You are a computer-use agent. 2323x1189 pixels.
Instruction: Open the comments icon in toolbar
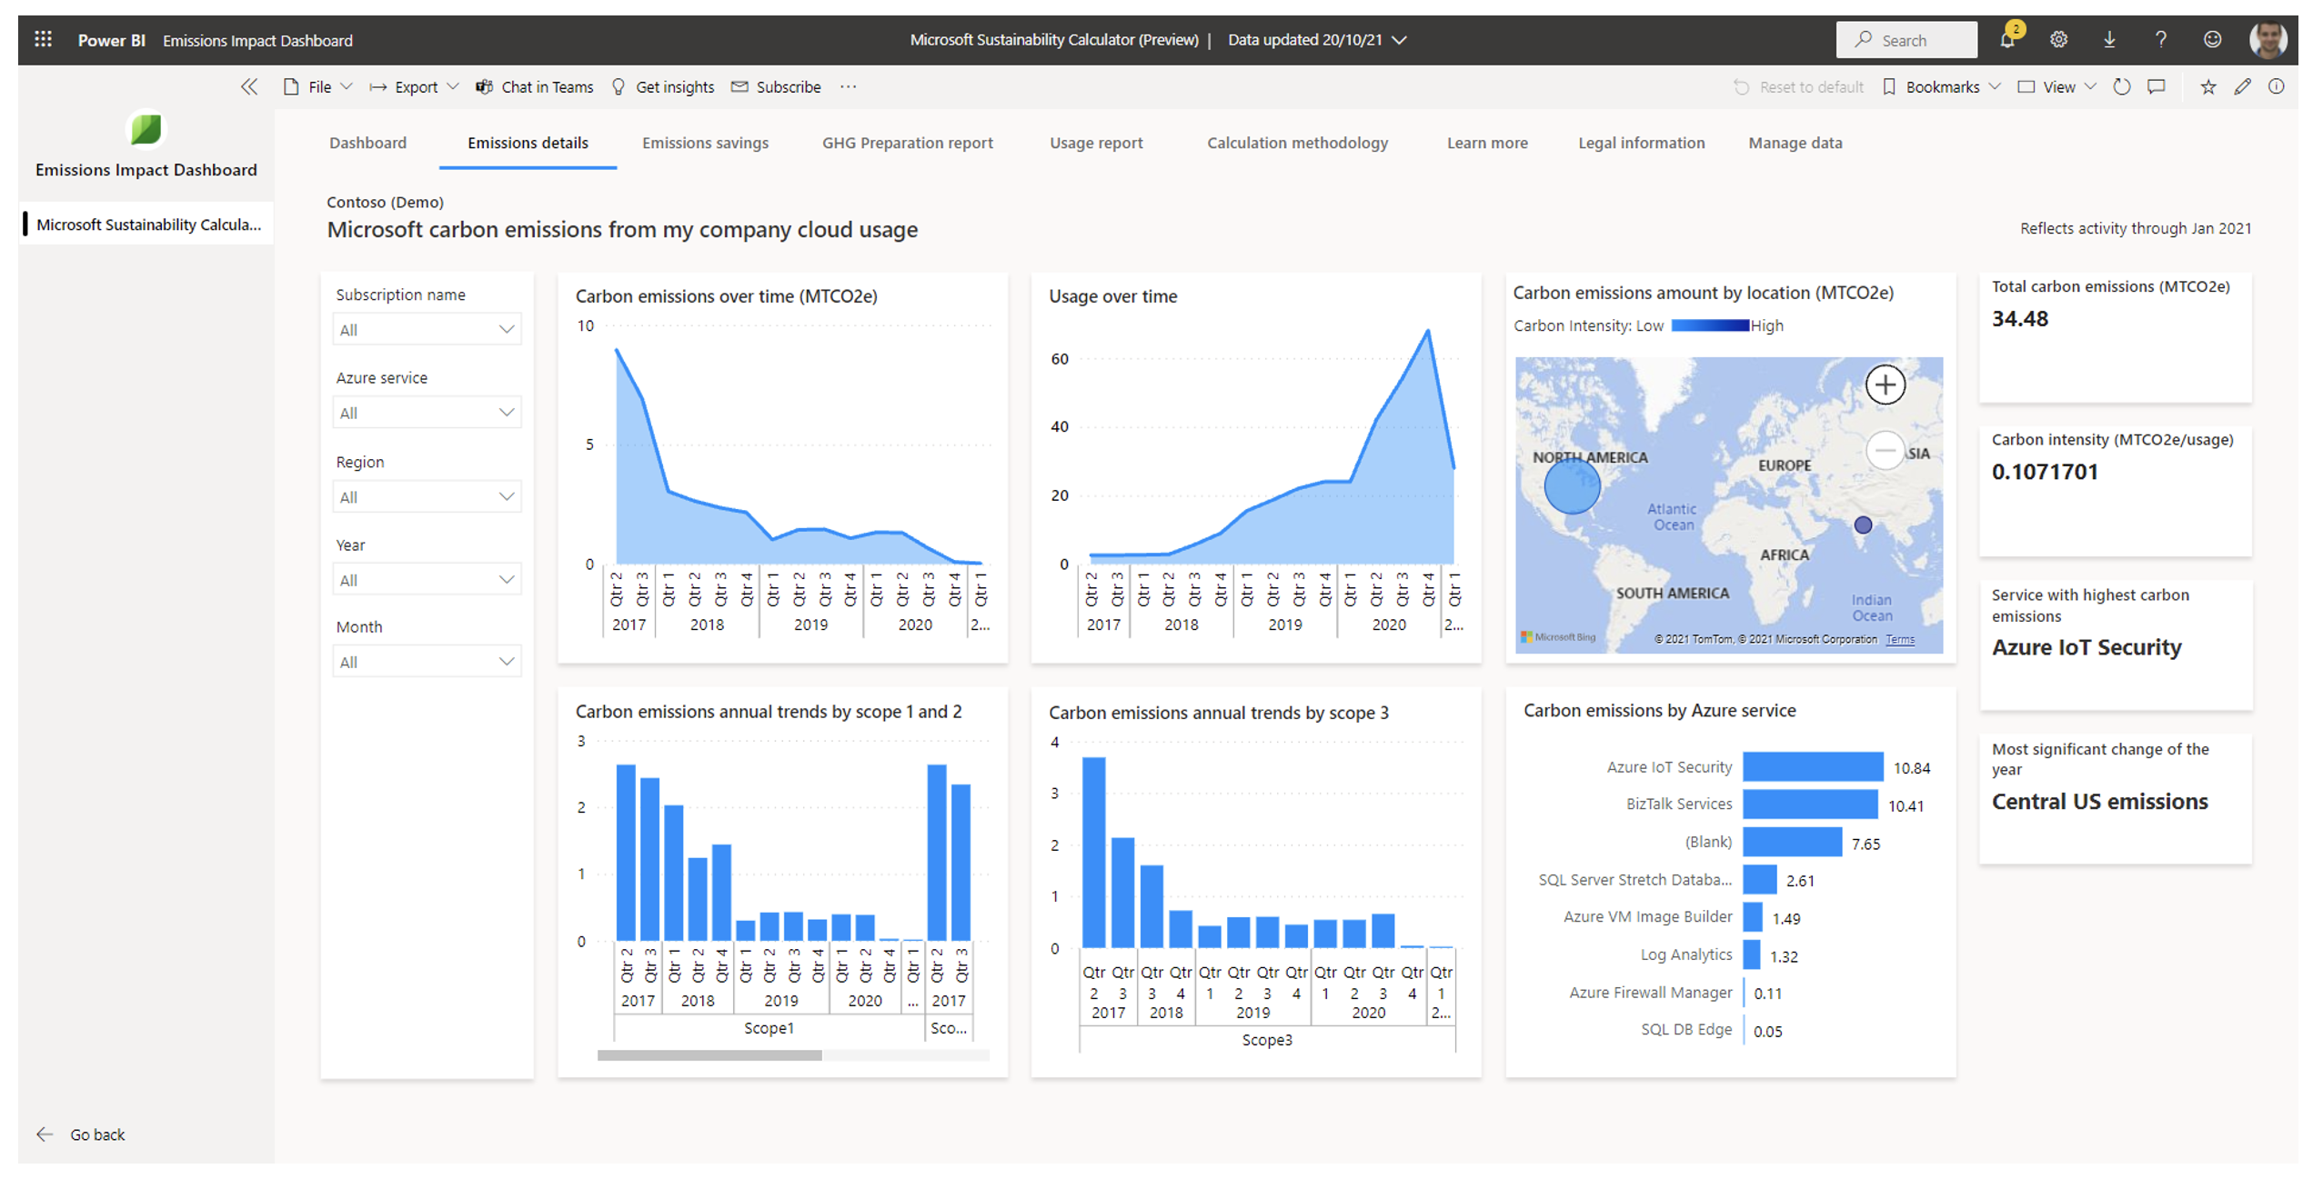pos(2157,86)
